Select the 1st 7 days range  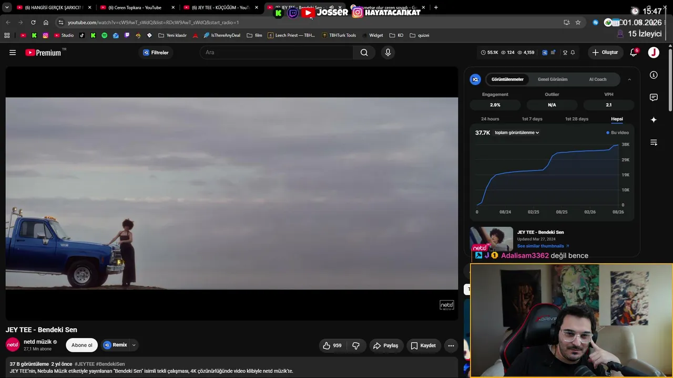click(x=532, y=119)
